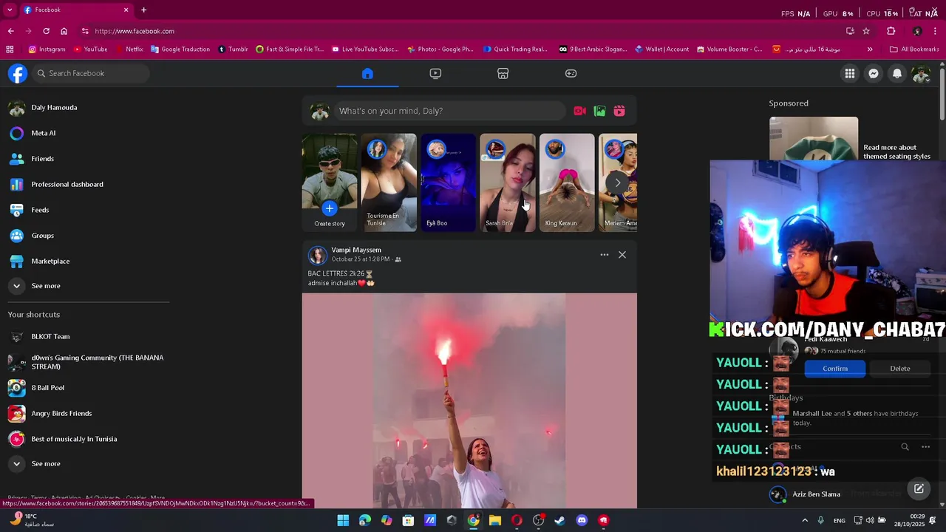Go to the Chrome home page button
This screenshot has height=532, width=946.
(x=64, y=31)
